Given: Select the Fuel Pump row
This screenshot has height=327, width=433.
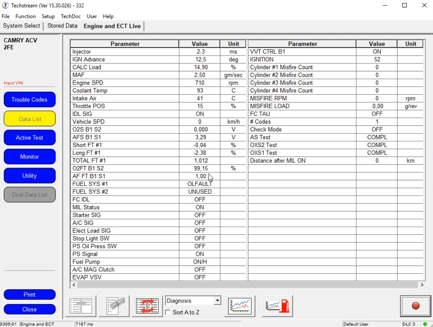Looking at the screenshot, I should pos(158,262).
